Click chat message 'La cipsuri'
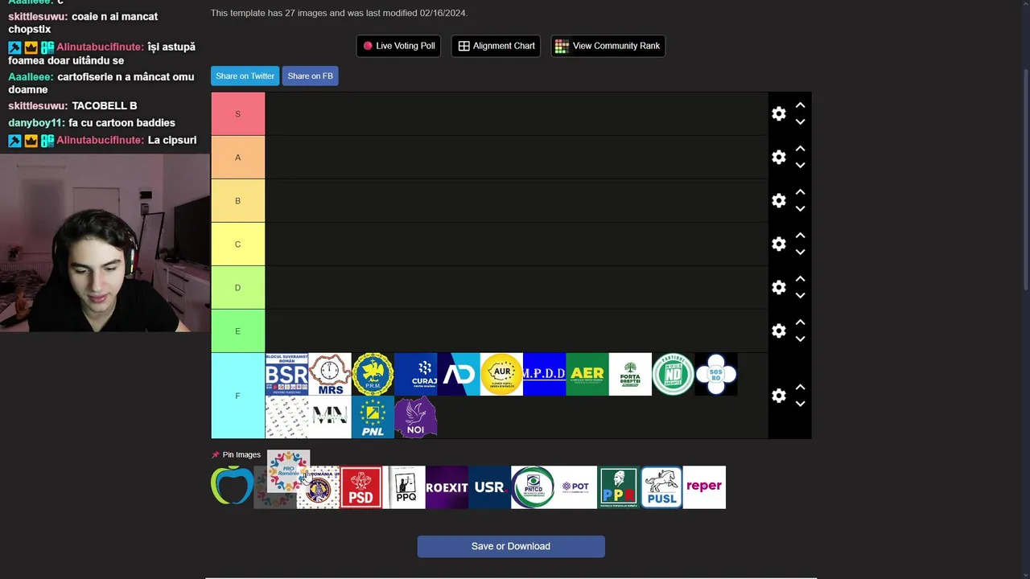1030x579 pixels. pos(172,140)
